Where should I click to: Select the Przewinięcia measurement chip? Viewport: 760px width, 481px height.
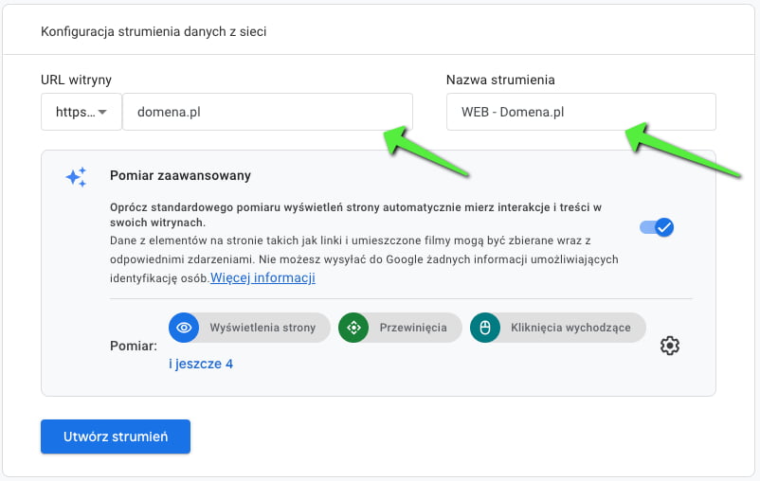point(400,328)
